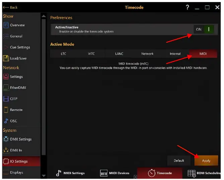This screenshot has height=180, width=224.
Task: Select LANC active mode
Action: coord(119,54)
